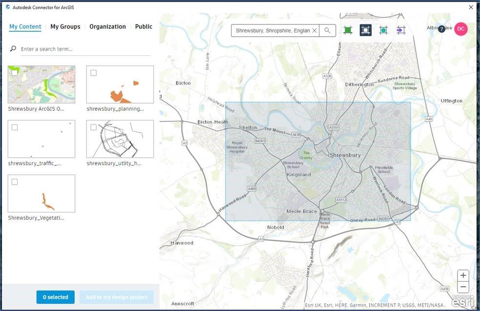This screenshot has width=480, height=311.
Task: Click the content search magnifier icon
Action: (13, 49)
